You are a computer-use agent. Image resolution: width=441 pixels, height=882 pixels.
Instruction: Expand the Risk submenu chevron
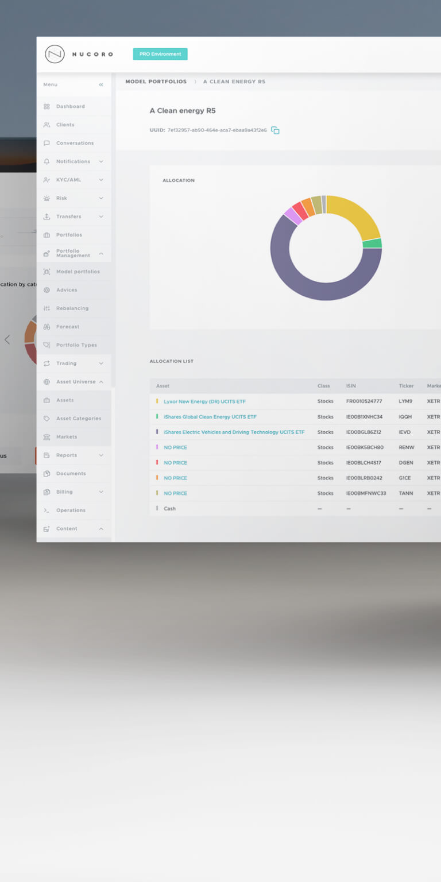coord(101,199)
